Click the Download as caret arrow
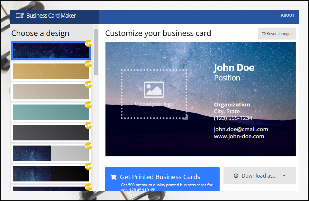The width and height of the screenshot is (309, 201). pyautogui.click(x=284, y=175)
